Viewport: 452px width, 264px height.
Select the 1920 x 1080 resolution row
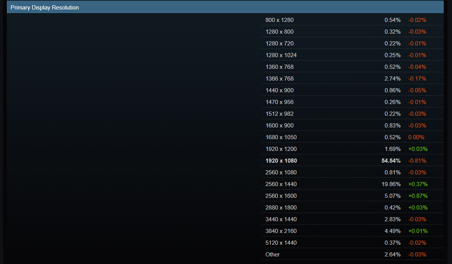[x=281, y=160]
